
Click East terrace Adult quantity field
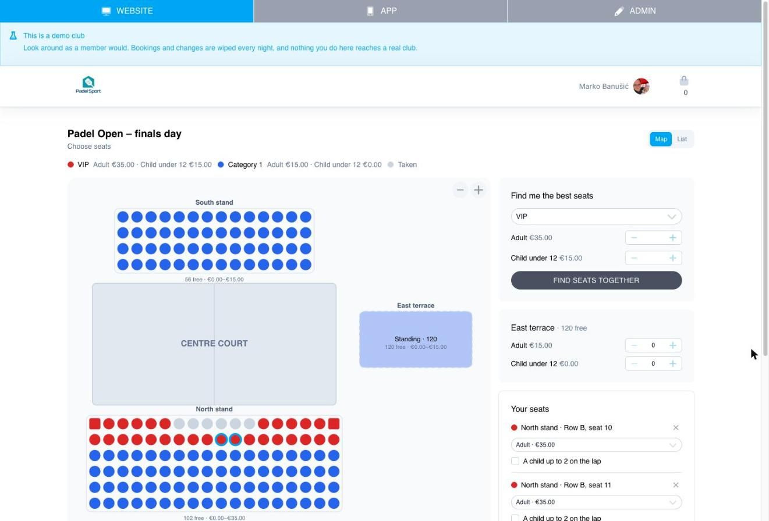click(653, 345)
